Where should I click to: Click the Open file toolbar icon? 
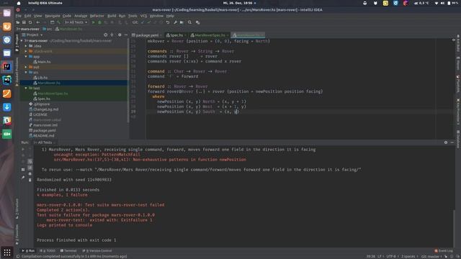tap(18, 22)
